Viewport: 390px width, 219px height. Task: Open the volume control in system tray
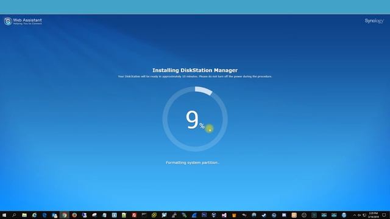[359, 215]
